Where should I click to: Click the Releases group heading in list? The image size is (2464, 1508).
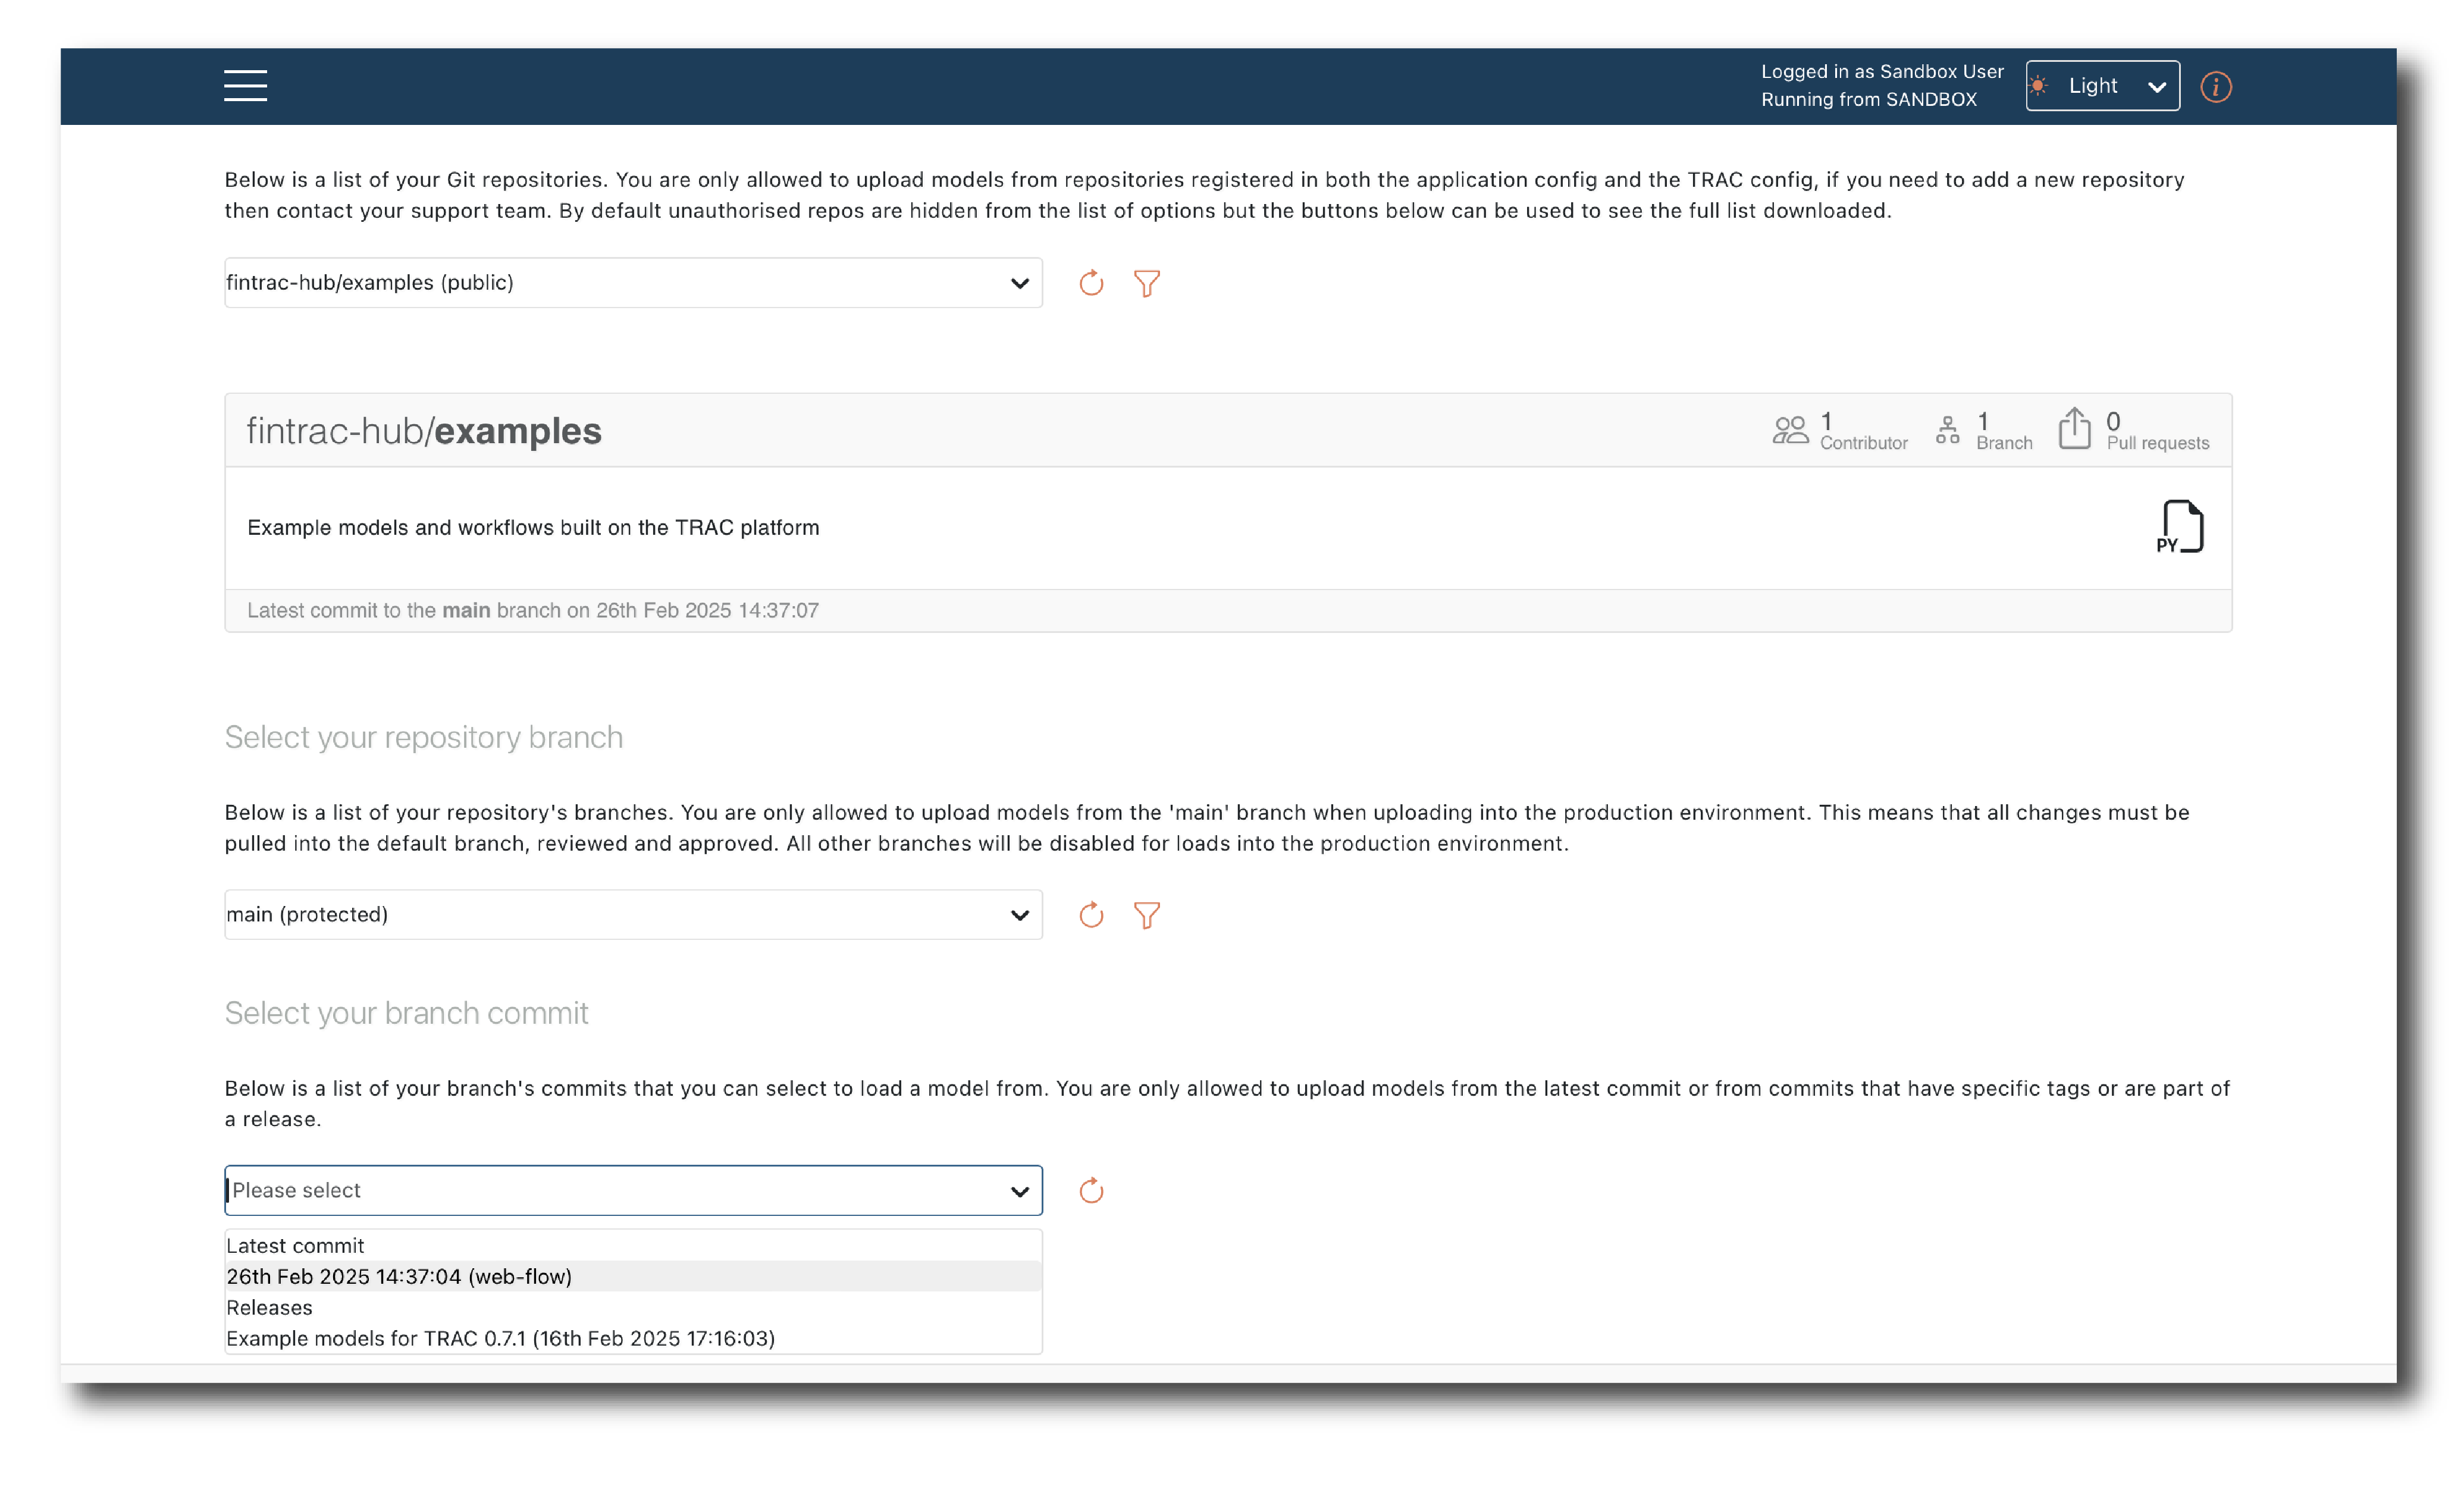click(x=269, y=1308)
